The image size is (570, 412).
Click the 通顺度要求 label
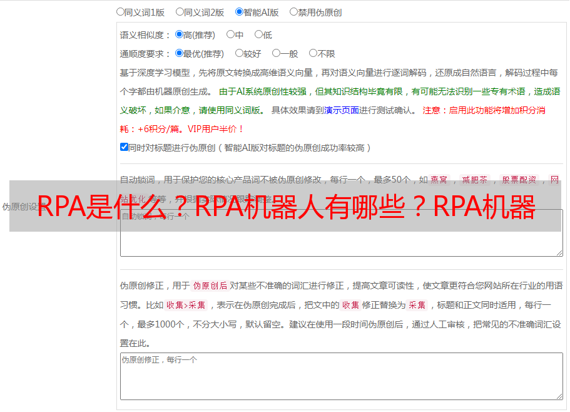[145, 54]
